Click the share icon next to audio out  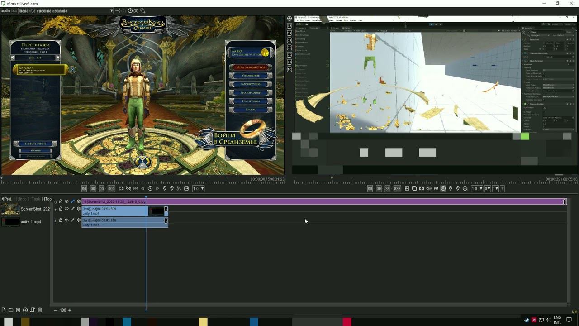pos(118,11)
